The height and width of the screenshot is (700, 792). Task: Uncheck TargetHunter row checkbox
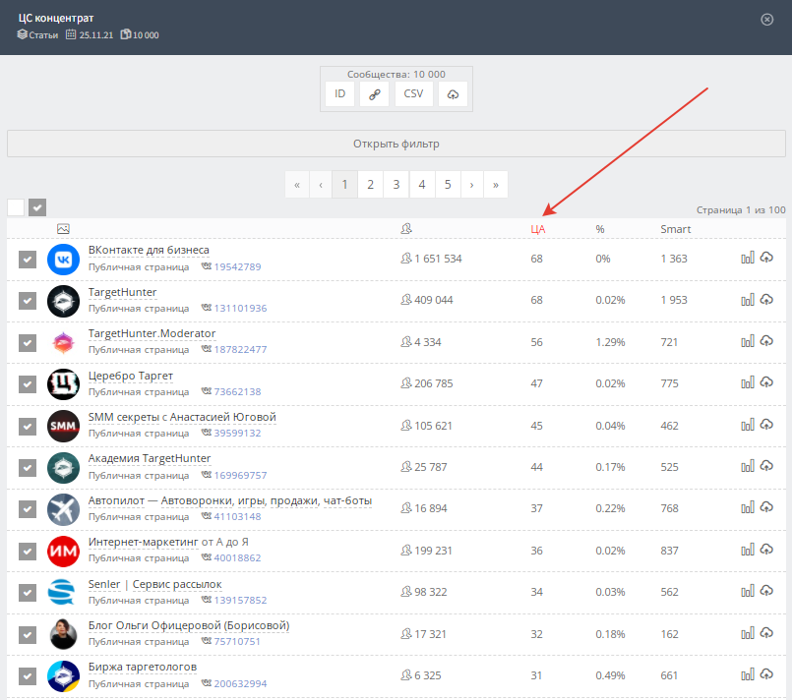pos(28,301)
